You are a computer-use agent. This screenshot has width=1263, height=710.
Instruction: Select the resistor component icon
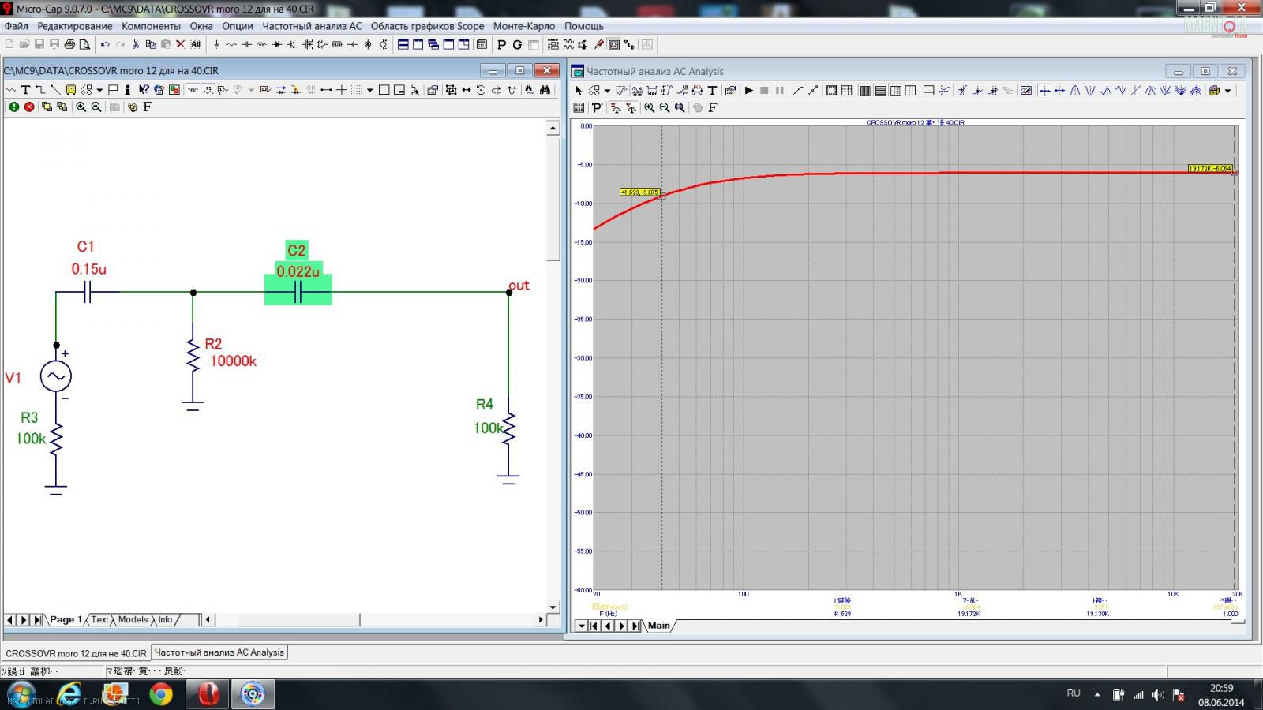pos(231,44)
